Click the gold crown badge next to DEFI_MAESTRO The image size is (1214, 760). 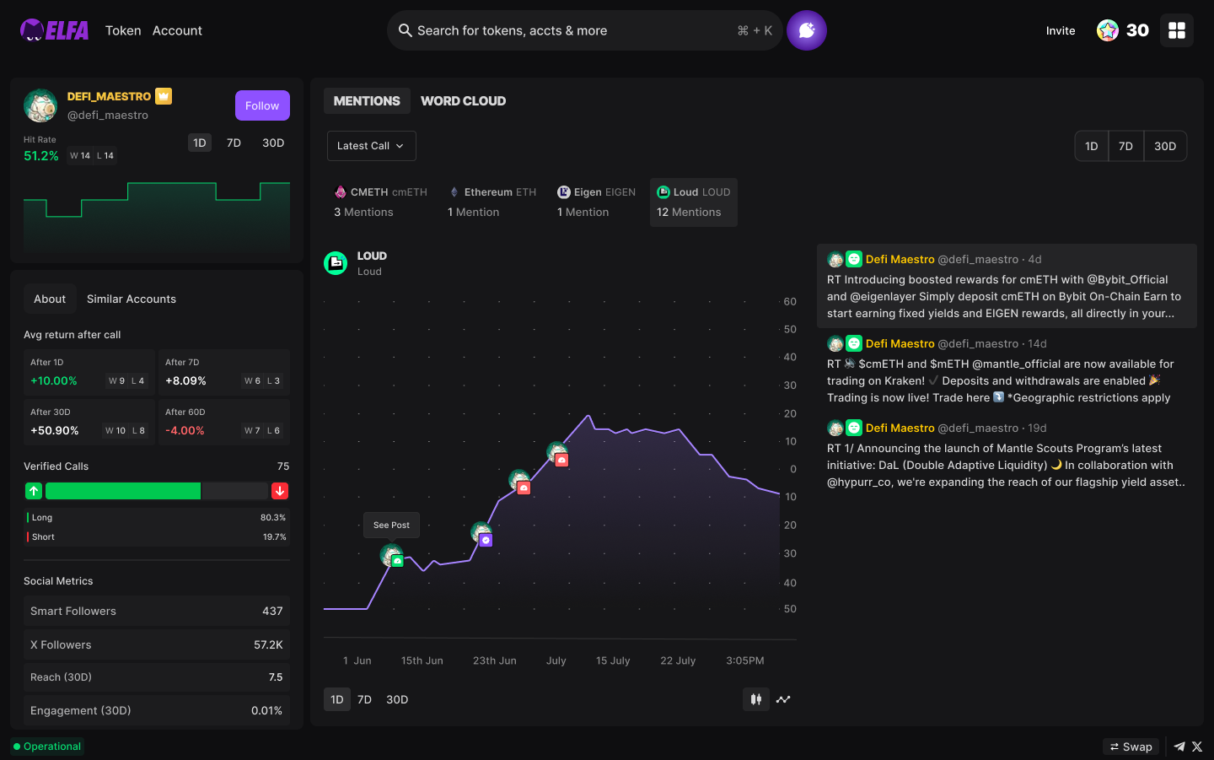164,96
